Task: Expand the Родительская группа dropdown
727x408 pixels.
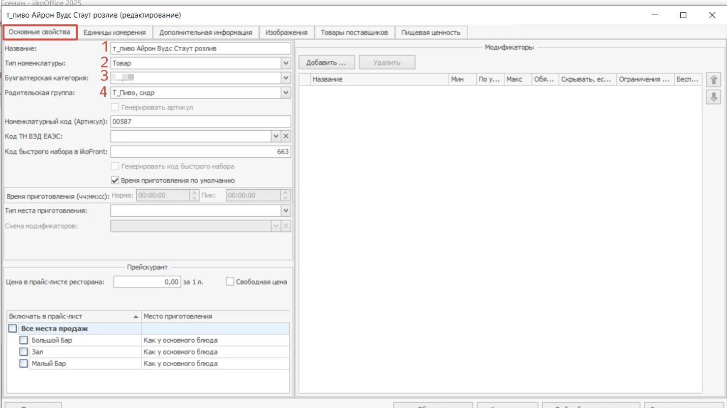Action: [x=286, y=92]
